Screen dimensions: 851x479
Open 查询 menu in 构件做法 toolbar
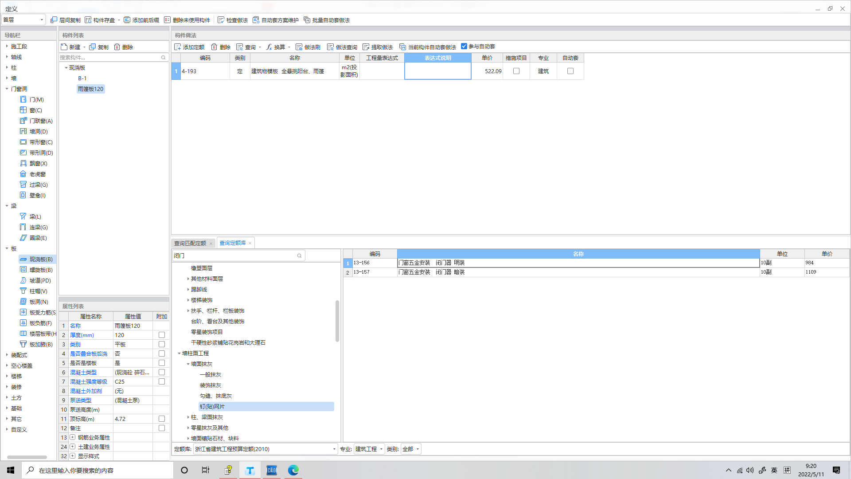(250, 47)
